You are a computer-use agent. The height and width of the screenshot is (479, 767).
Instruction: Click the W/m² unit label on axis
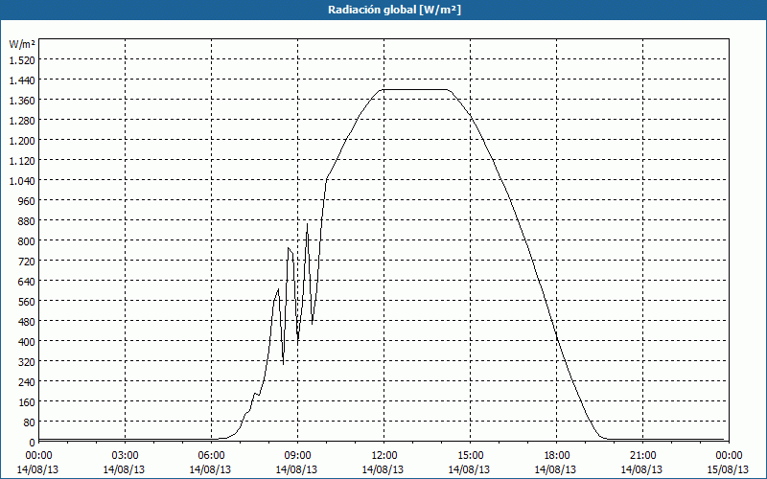[22, 44]
